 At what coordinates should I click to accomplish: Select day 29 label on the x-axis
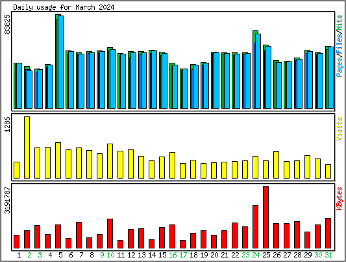click(308, 255)
